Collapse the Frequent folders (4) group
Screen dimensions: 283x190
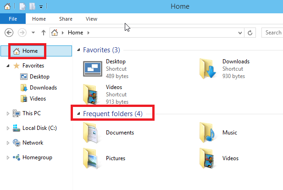78,114
